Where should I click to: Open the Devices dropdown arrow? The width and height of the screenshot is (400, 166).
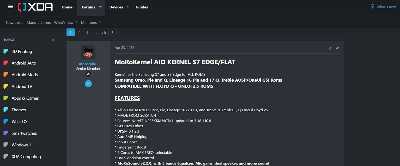[127, 7]
